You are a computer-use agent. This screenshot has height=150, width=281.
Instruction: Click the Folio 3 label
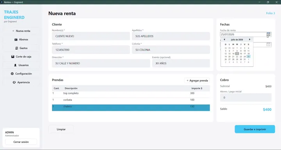[270, 13]
